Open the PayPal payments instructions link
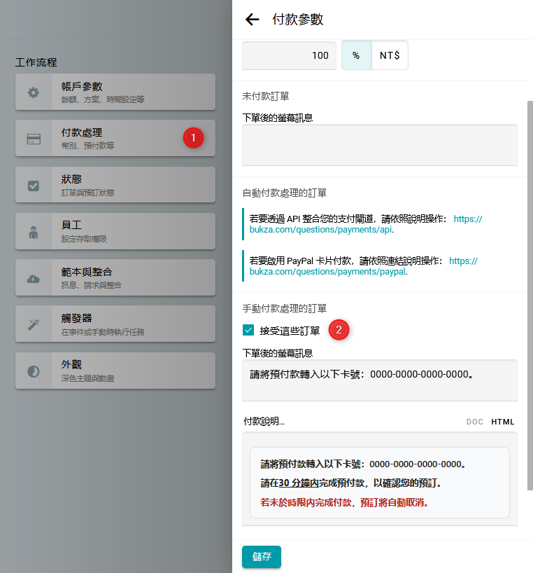This screenshot has height=573, width=533. pos(327,272)
